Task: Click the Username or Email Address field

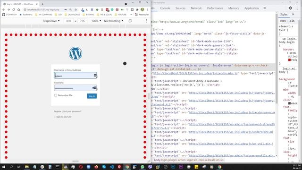Action: click(x=75, y=76)
